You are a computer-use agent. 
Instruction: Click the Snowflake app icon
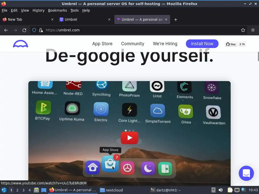pos(212,87)
